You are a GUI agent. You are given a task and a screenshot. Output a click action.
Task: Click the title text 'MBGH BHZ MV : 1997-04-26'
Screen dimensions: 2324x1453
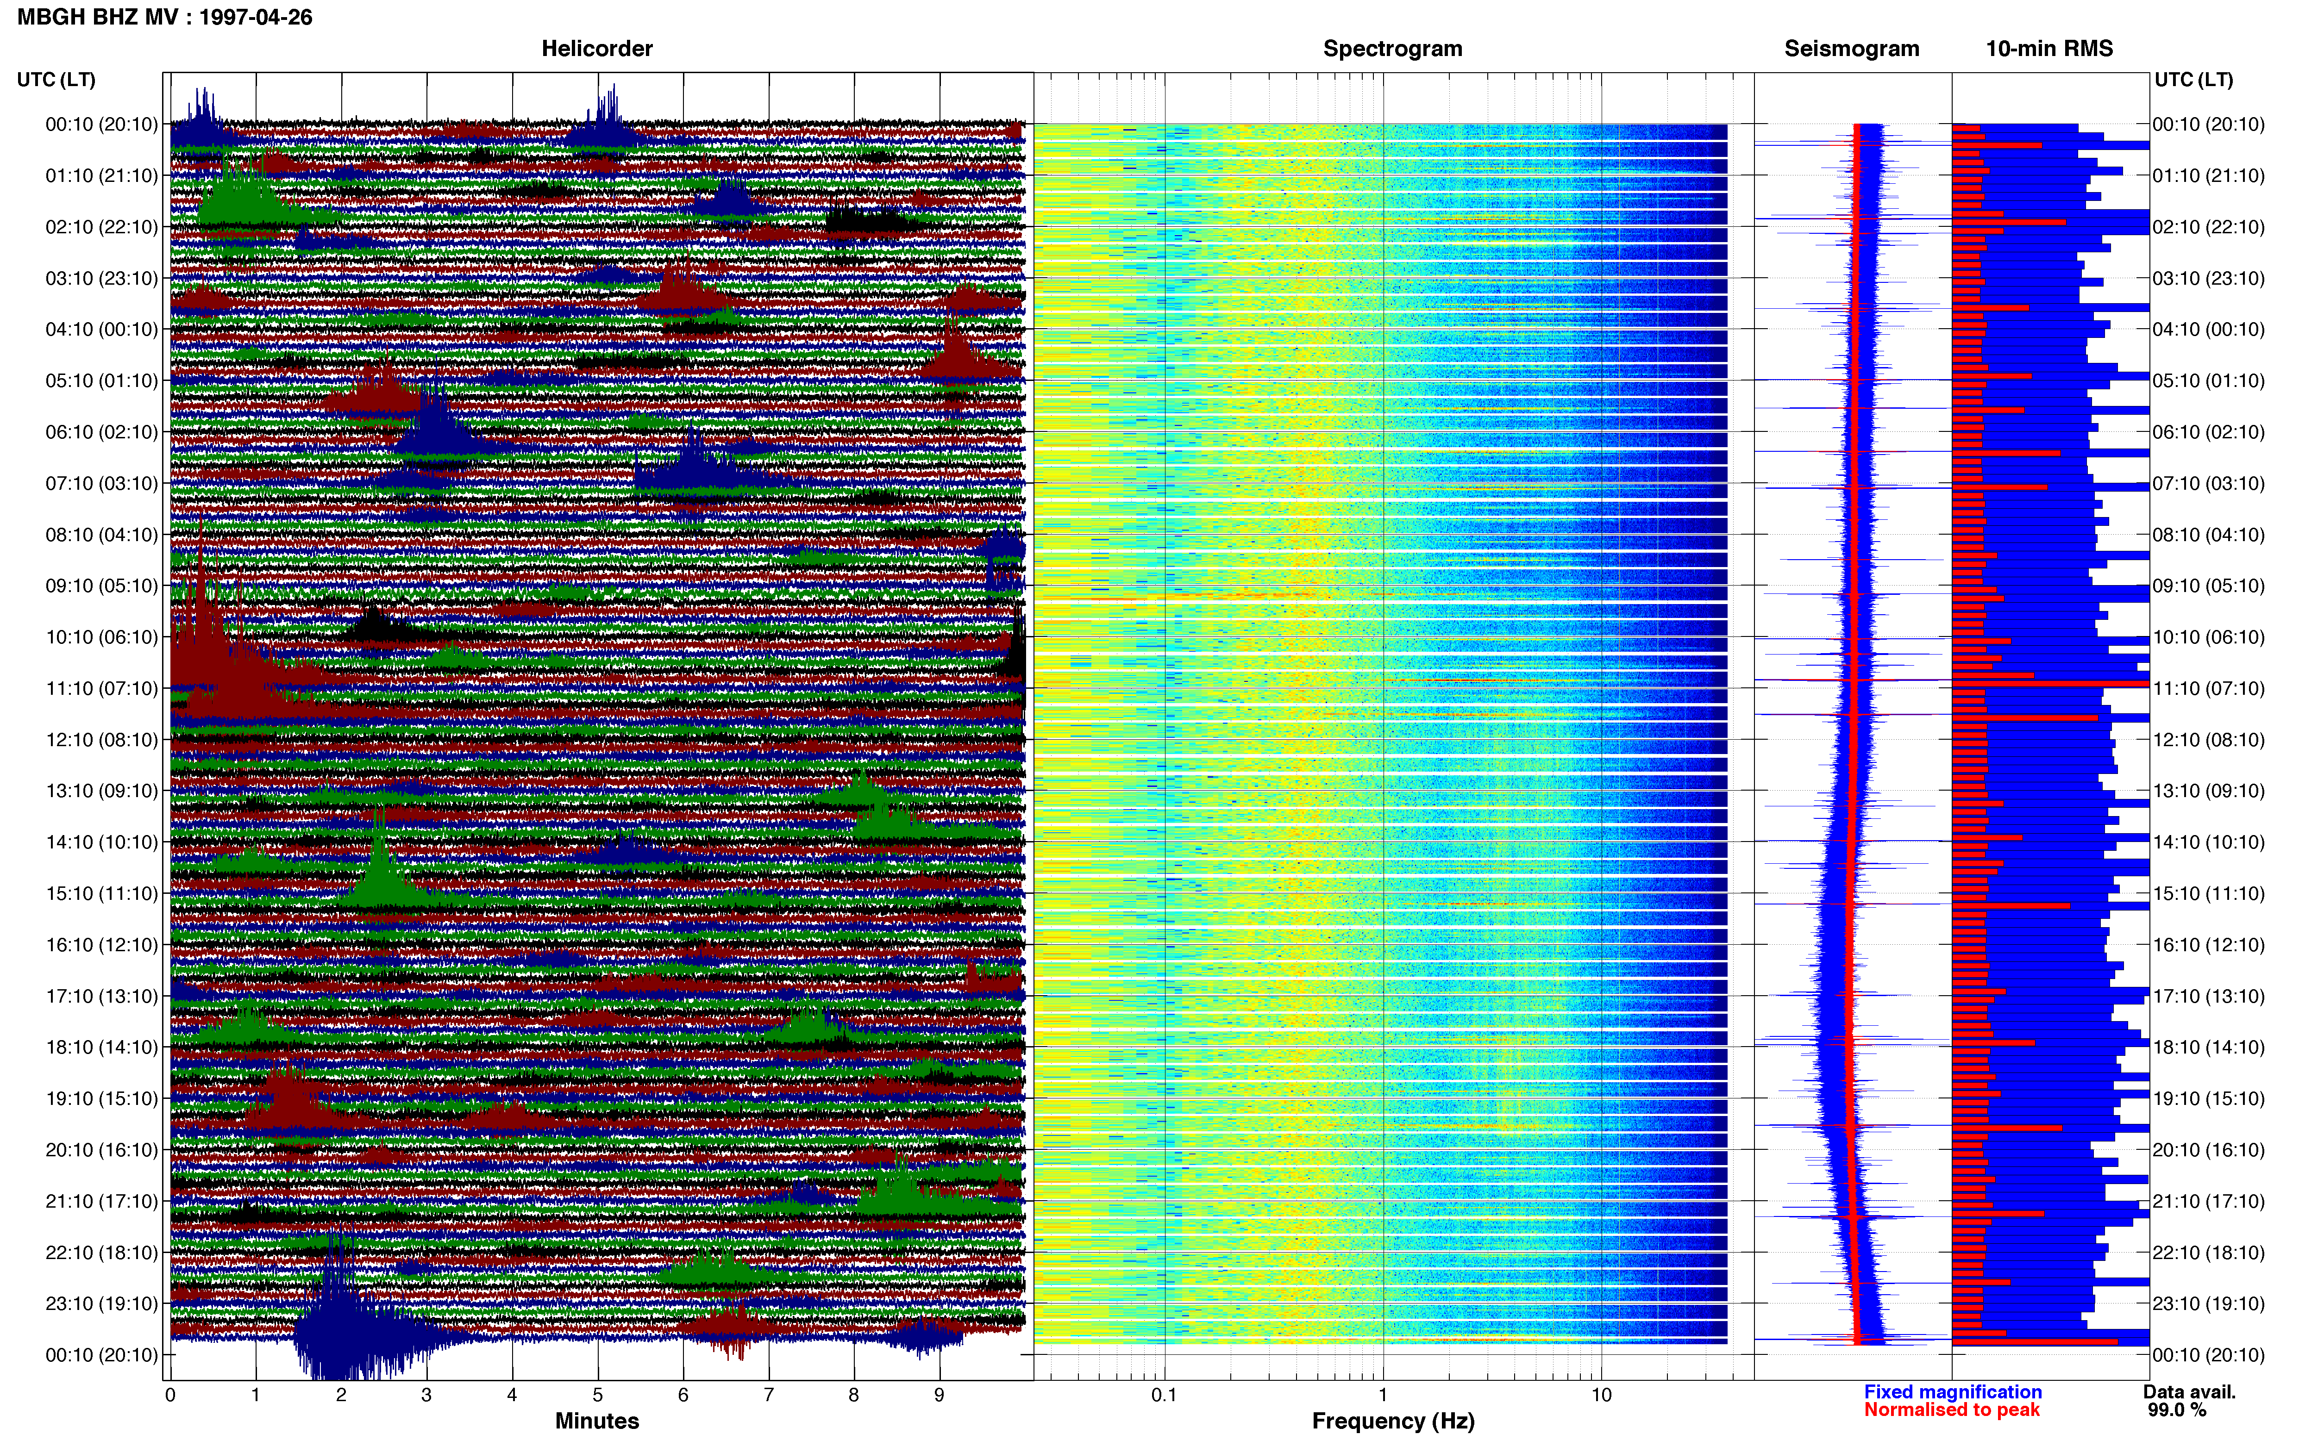[x=164, y=17]
